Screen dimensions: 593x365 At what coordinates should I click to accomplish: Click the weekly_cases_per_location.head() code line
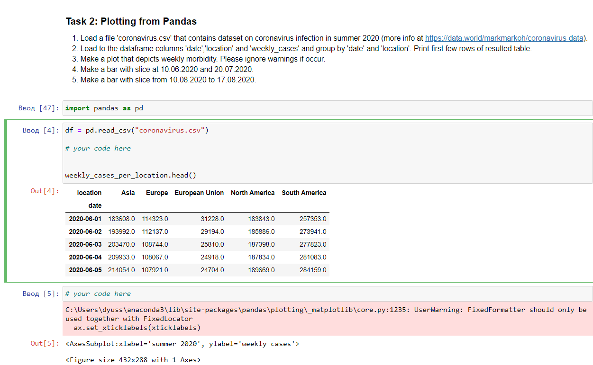pyautogui.click(x=130, y=175)
